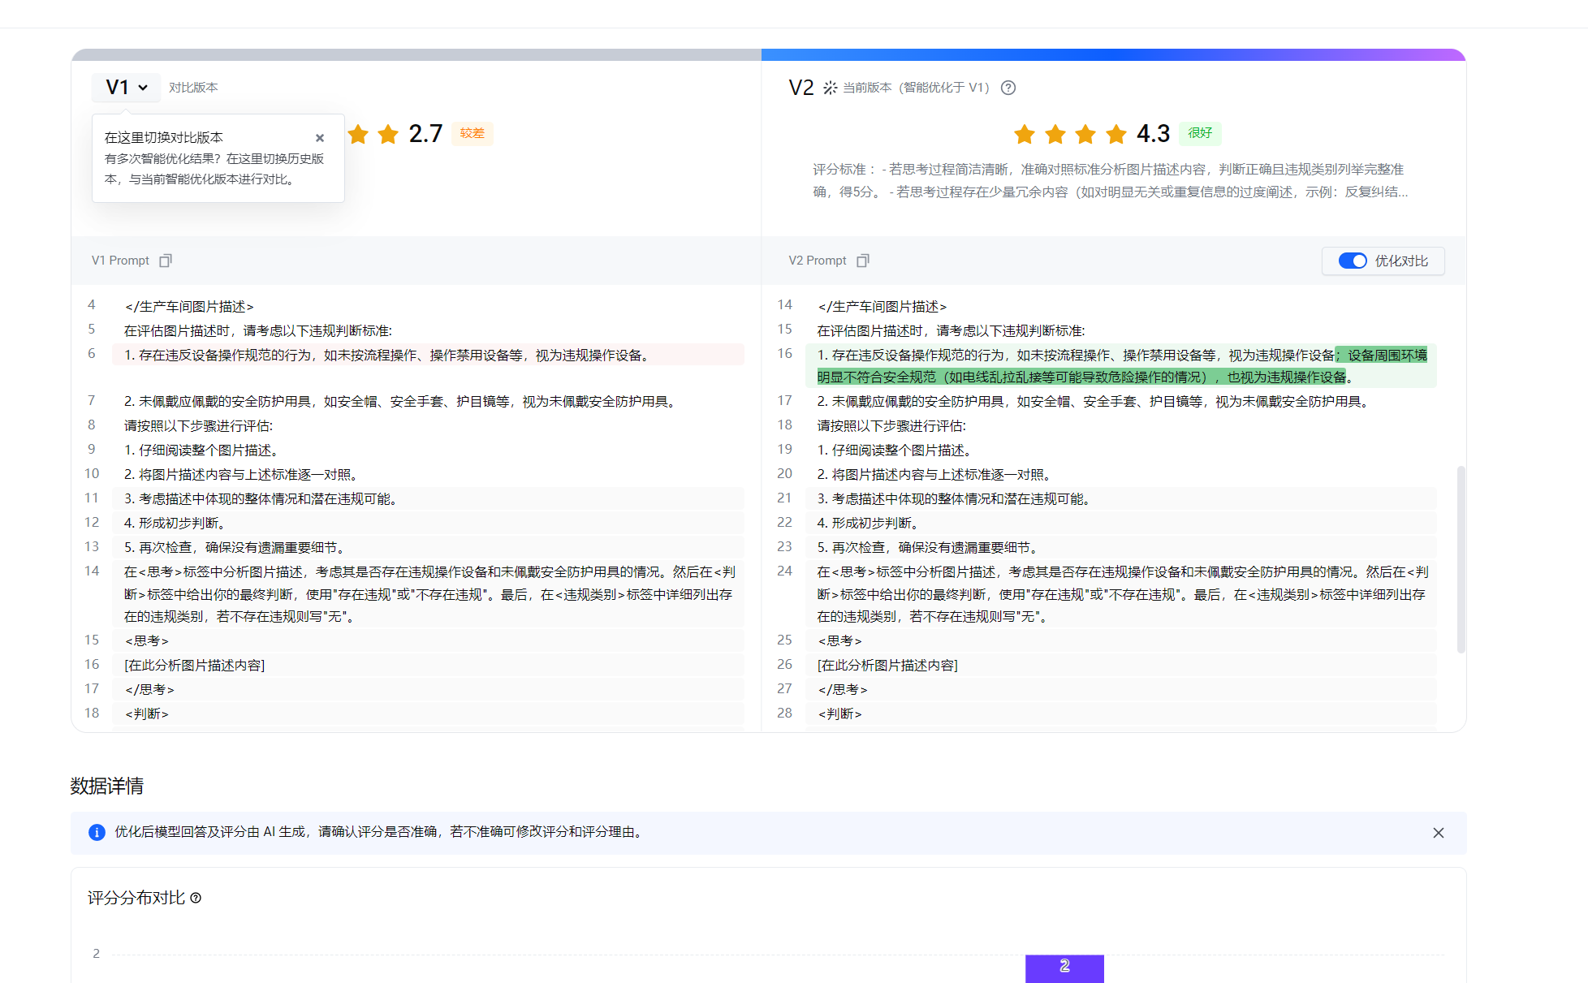The width and height of the screenshot is (1588, 983).
Task: Open the V1 version dropdown
Action: 126,88
